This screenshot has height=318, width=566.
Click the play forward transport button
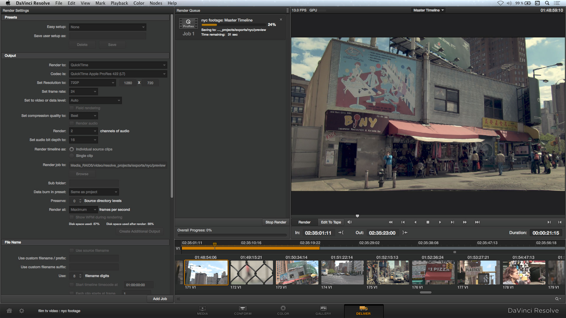[440, 222]
